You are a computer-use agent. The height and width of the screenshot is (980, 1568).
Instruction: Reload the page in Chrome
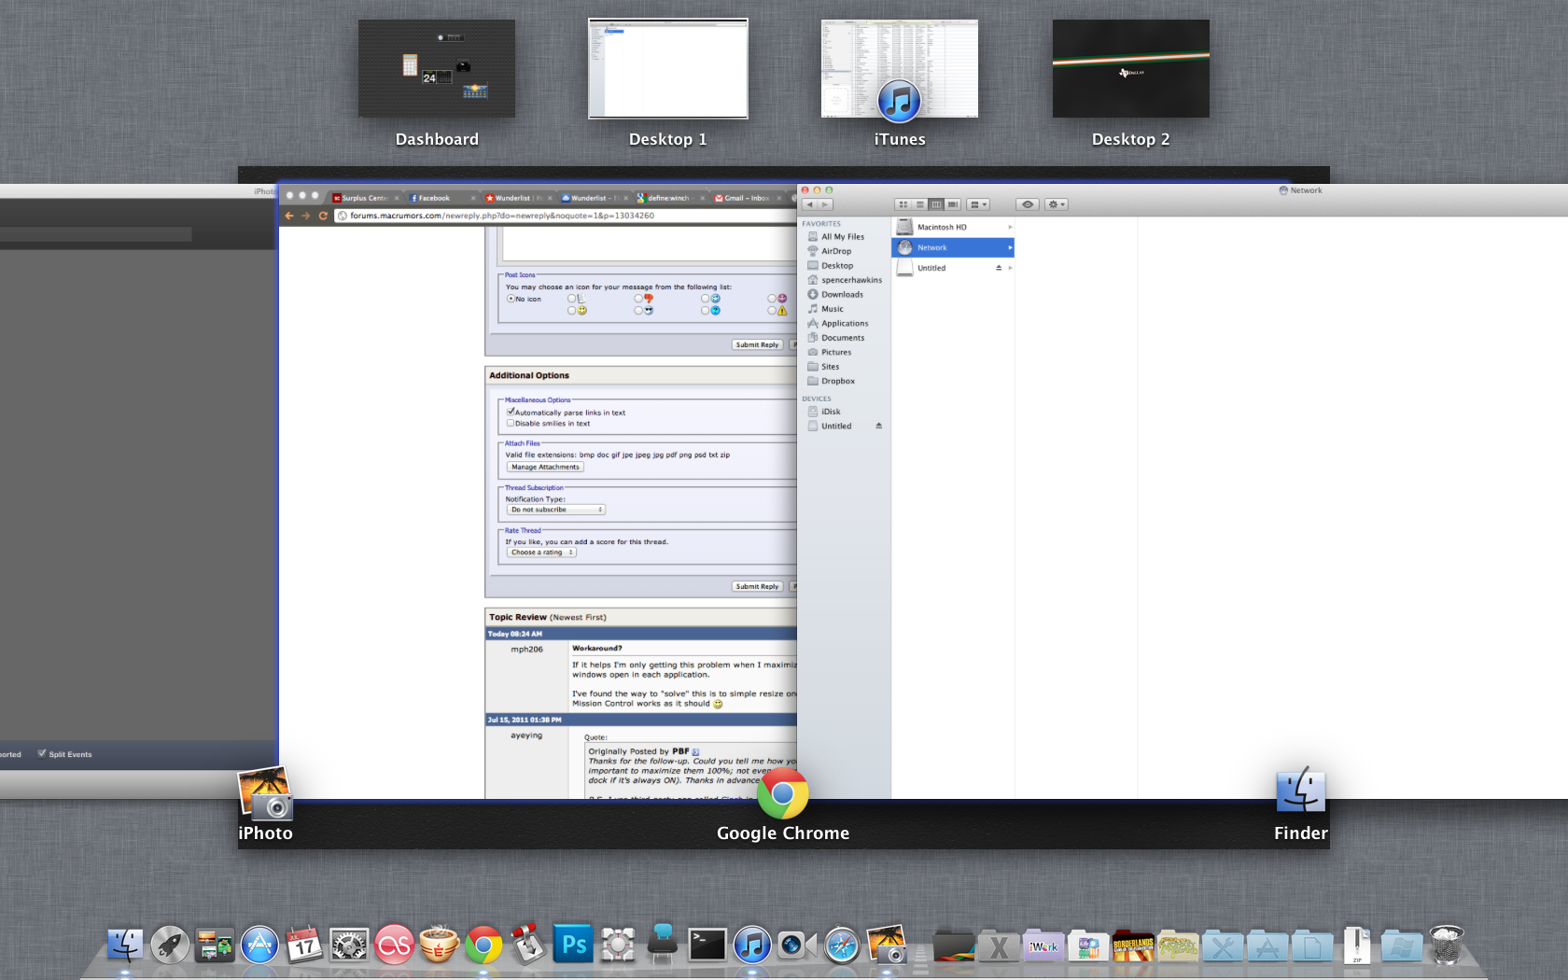click(x=323, y=216)
